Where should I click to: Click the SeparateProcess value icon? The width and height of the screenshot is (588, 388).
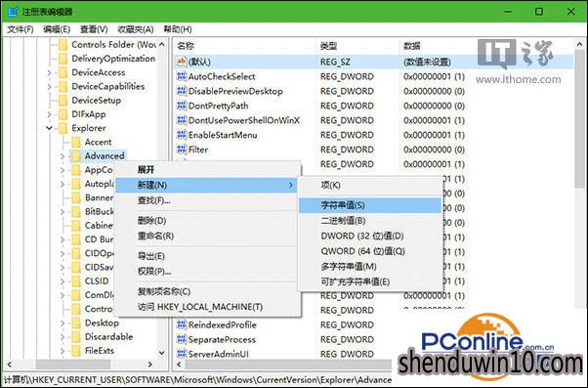(182, 339)
